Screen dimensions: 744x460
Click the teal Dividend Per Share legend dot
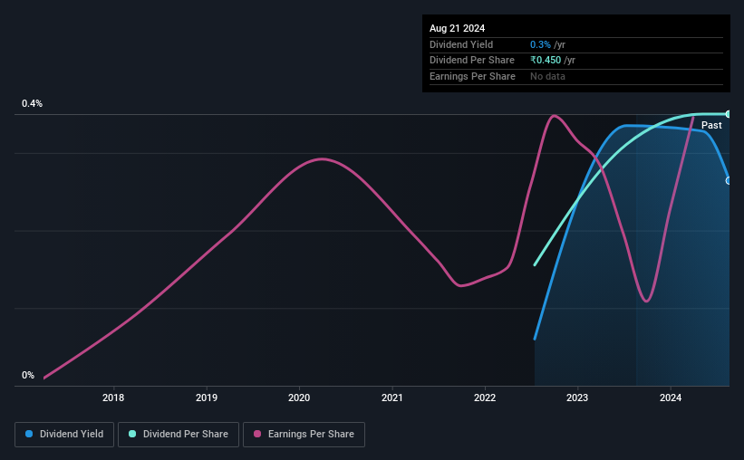coord(132,434)
